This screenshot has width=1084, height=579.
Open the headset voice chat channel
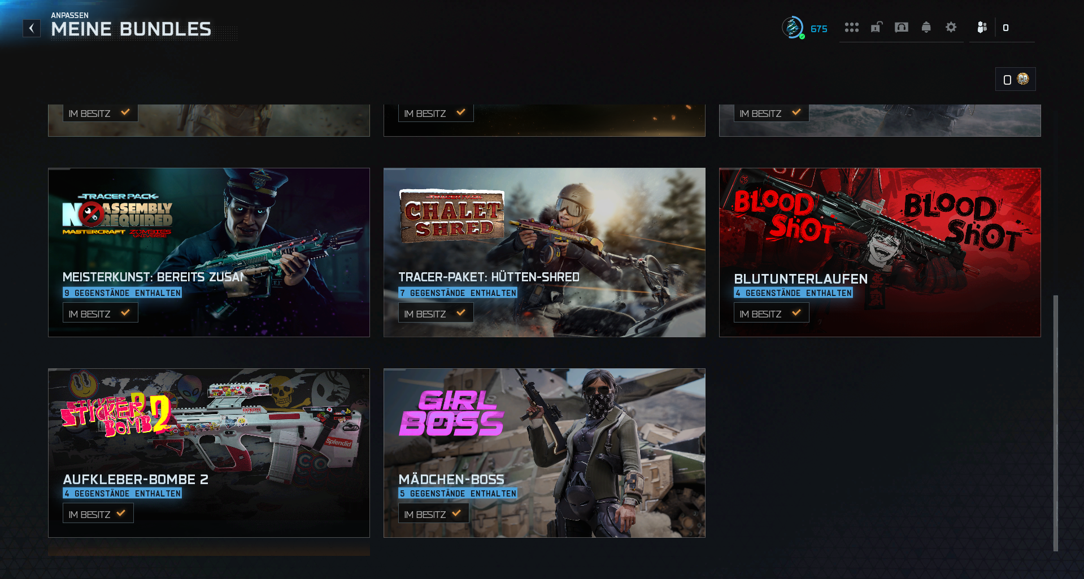[x=902, y=27]
